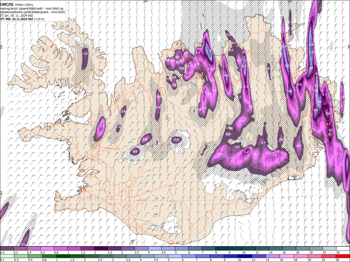Select the 'rigning/skúrir' legend description line
This screenshot has height=262, width=350.
point(32,8)
